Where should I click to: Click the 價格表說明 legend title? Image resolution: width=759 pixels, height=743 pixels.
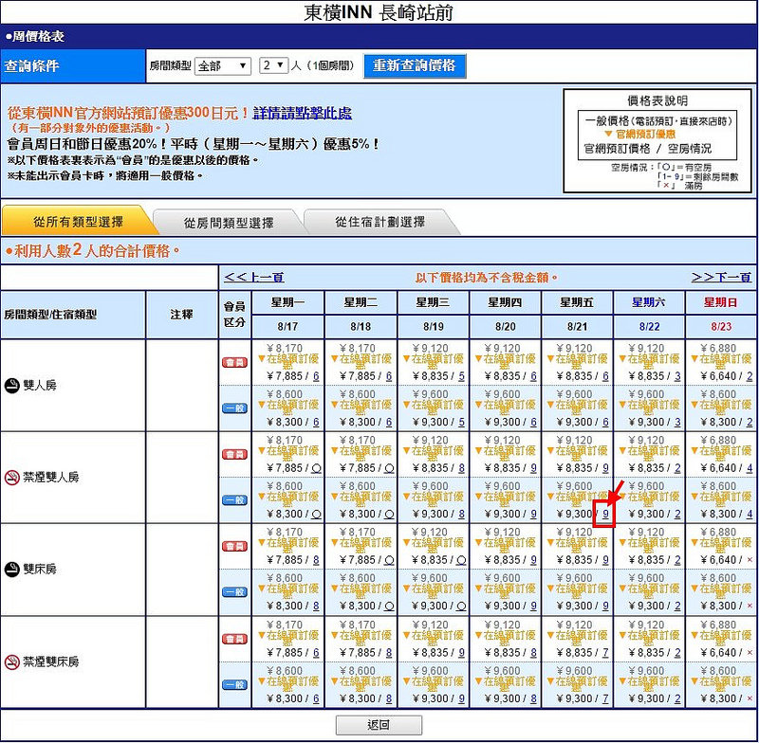coord(657,100)
